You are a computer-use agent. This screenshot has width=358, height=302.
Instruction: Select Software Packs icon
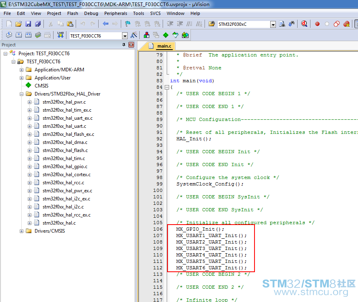[x=175, y=35]
